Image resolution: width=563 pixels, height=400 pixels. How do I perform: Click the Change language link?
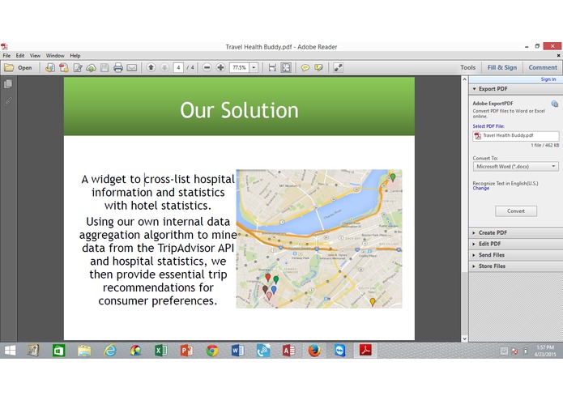click(480, 189)
